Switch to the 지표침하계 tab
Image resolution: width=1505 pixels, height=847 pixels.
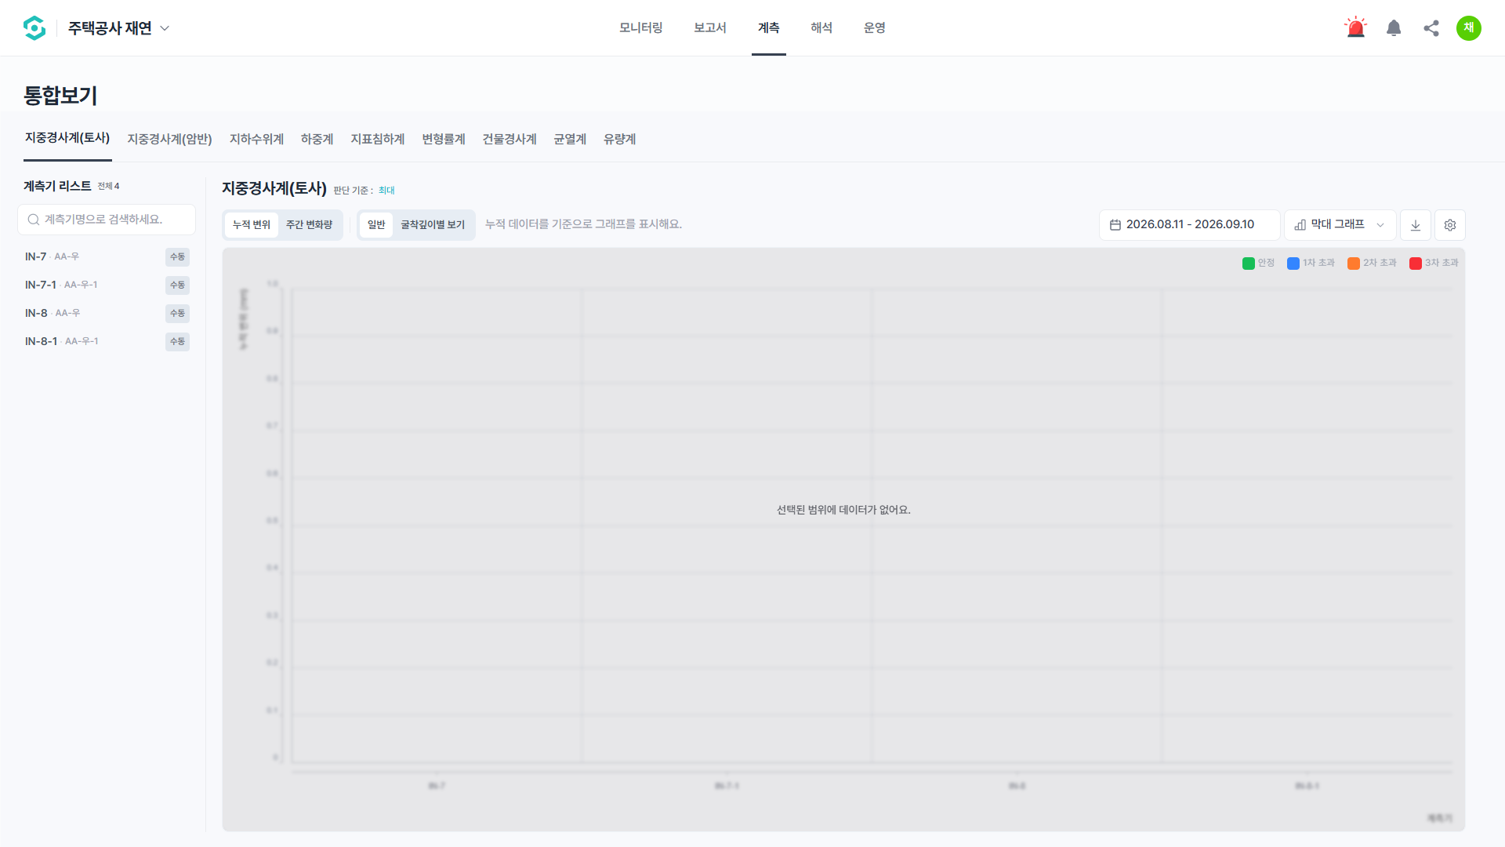[378, 140]
